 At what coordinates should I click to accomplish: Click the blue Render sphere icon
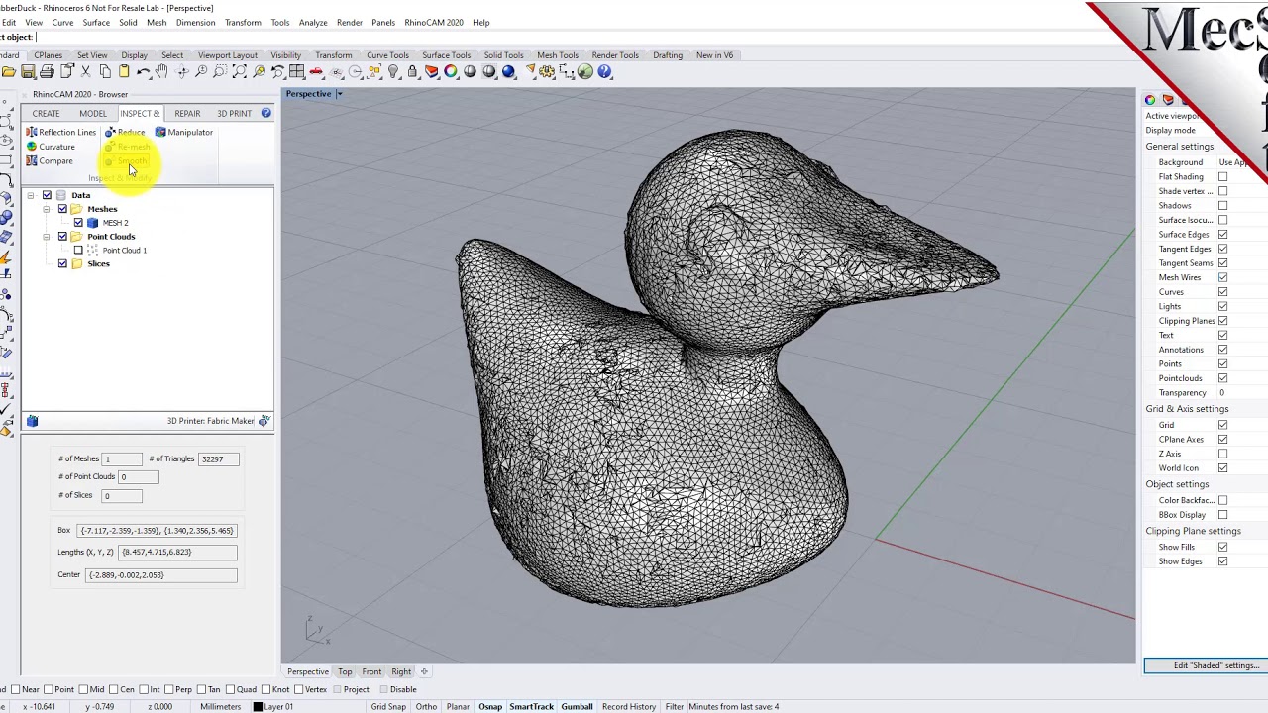(x=508, y=71)
